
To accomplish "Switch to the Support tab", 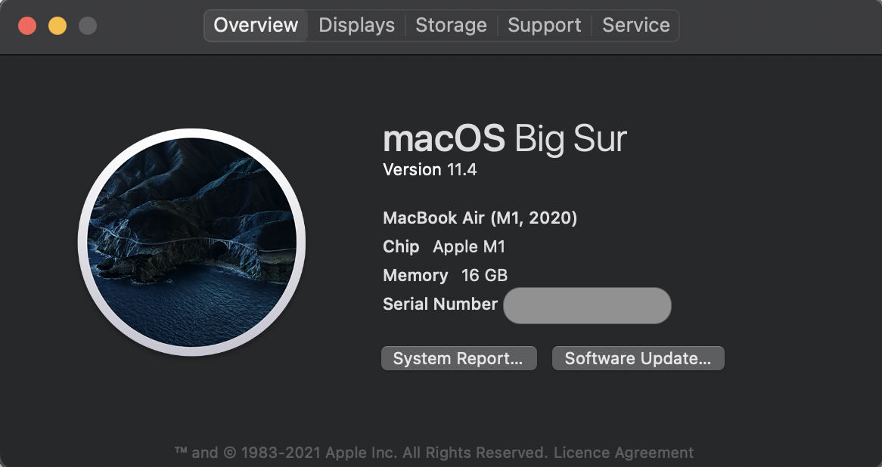I will coord(545,25).
